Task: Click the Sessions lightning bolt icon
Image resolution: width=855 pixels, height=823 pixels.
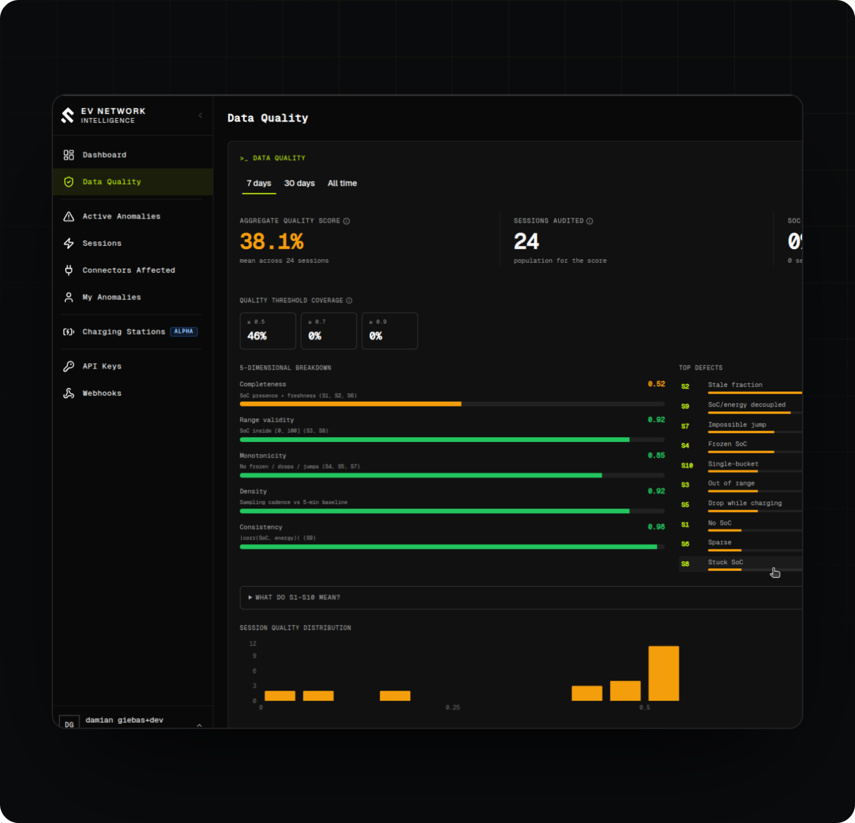Action: click(69, 243)
